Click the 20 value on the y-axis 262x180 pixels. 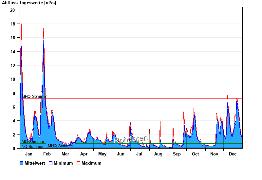tap(12, 10)
